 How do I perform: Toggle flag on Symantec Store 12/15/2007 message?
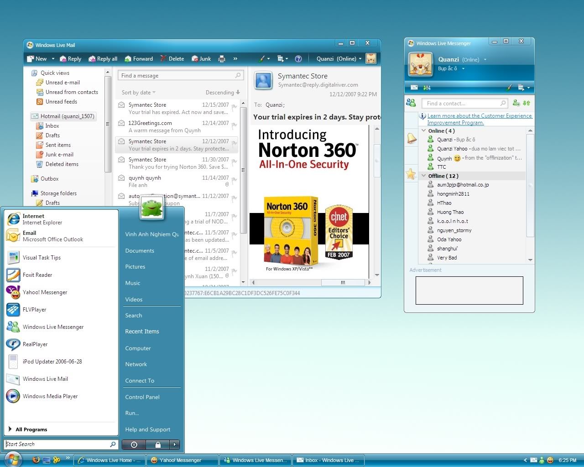(x=234, y=108)
